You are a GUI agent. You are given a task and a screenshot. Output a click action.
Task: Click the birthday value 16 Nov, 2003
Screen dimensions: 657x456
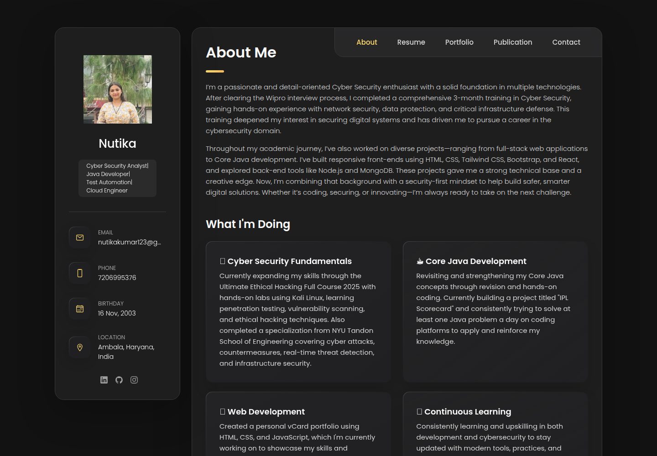coord(117,313)
